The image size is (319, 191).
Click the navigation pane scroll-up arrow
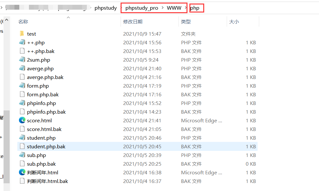(6, 20)
